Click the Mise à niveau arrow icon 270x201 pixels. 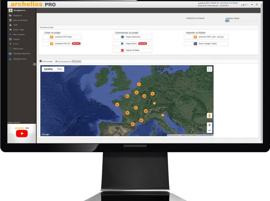[x=10, y=34]
